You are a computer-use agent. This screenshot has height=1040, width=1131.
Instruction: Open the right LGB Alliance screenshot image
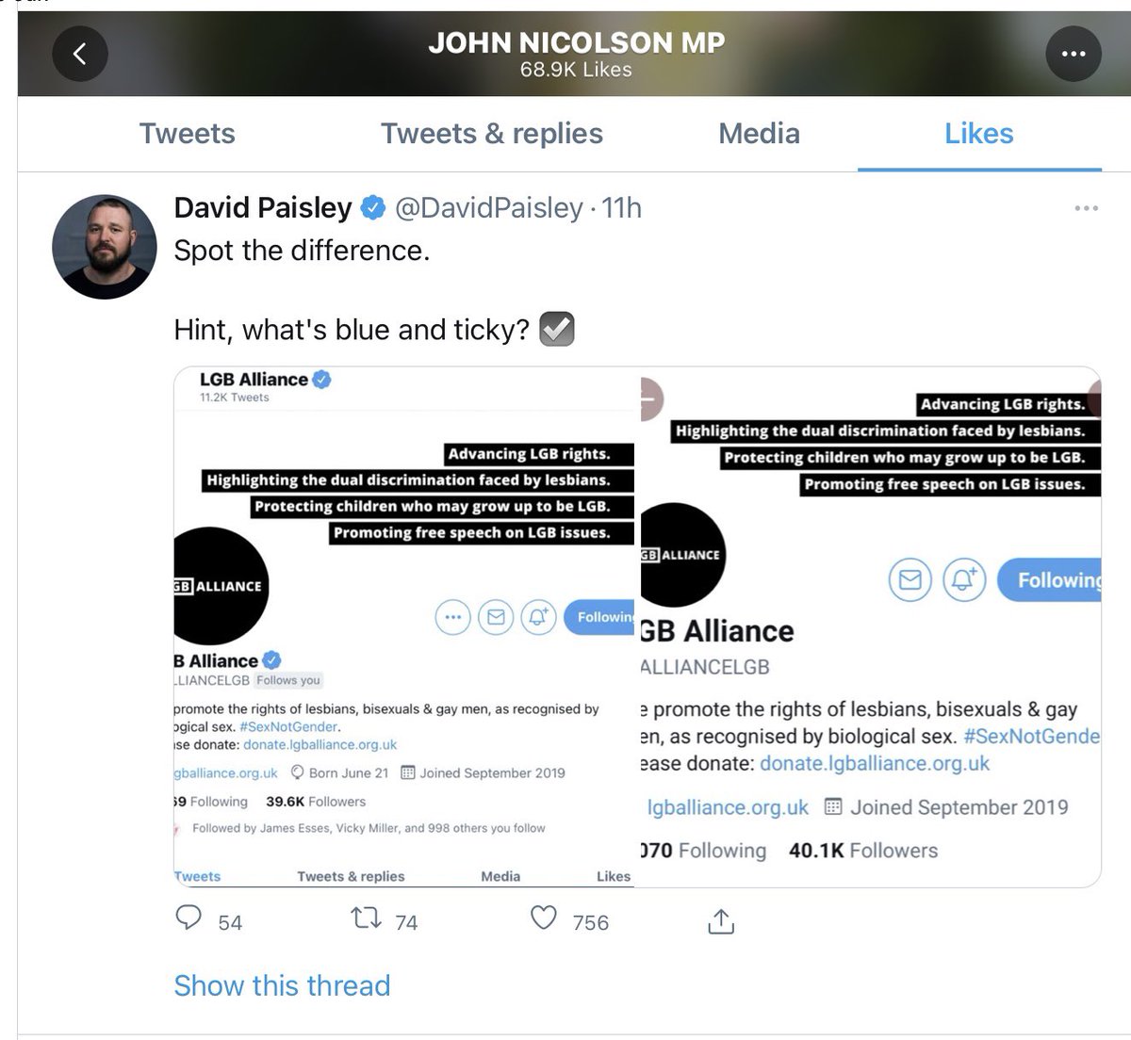tap(870, 626)
